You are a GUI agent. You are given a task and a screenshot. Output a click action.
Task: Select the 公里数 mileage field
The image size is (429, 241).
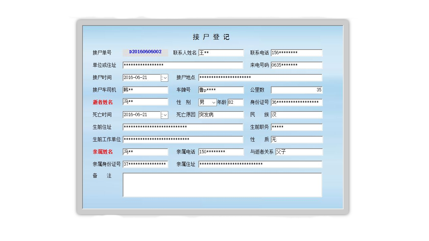tap(297, 90)
